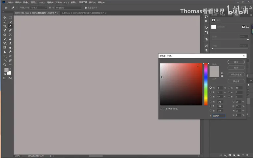Open Color Libraries button

coord(236,81)
